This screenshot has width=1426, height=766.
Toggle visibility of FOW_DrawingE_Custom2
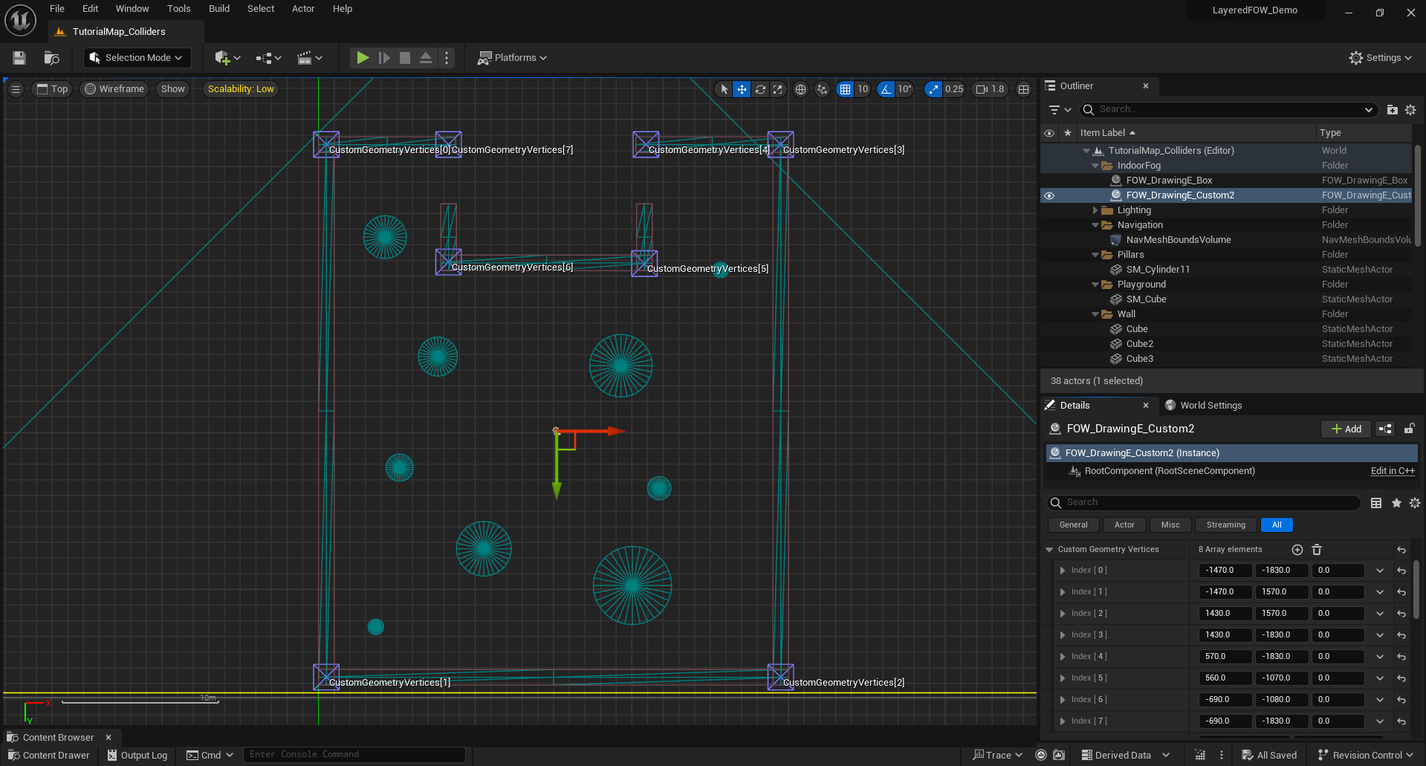coord(1049,195)
